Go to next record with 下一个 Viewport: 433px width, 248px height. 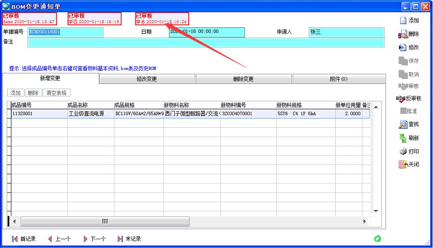pos(86,239)
